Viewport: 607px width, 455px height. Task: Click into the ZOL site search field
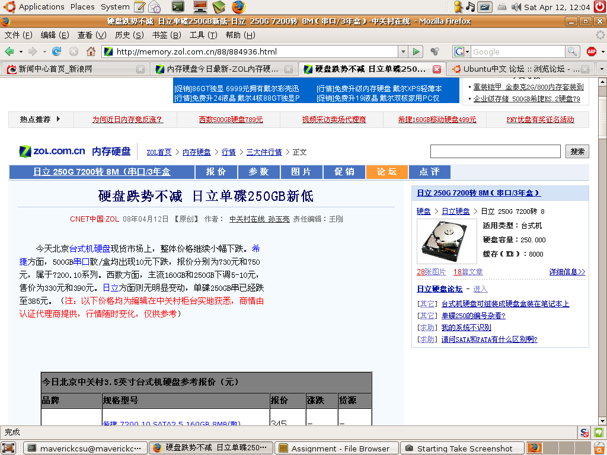pos(495,151)
